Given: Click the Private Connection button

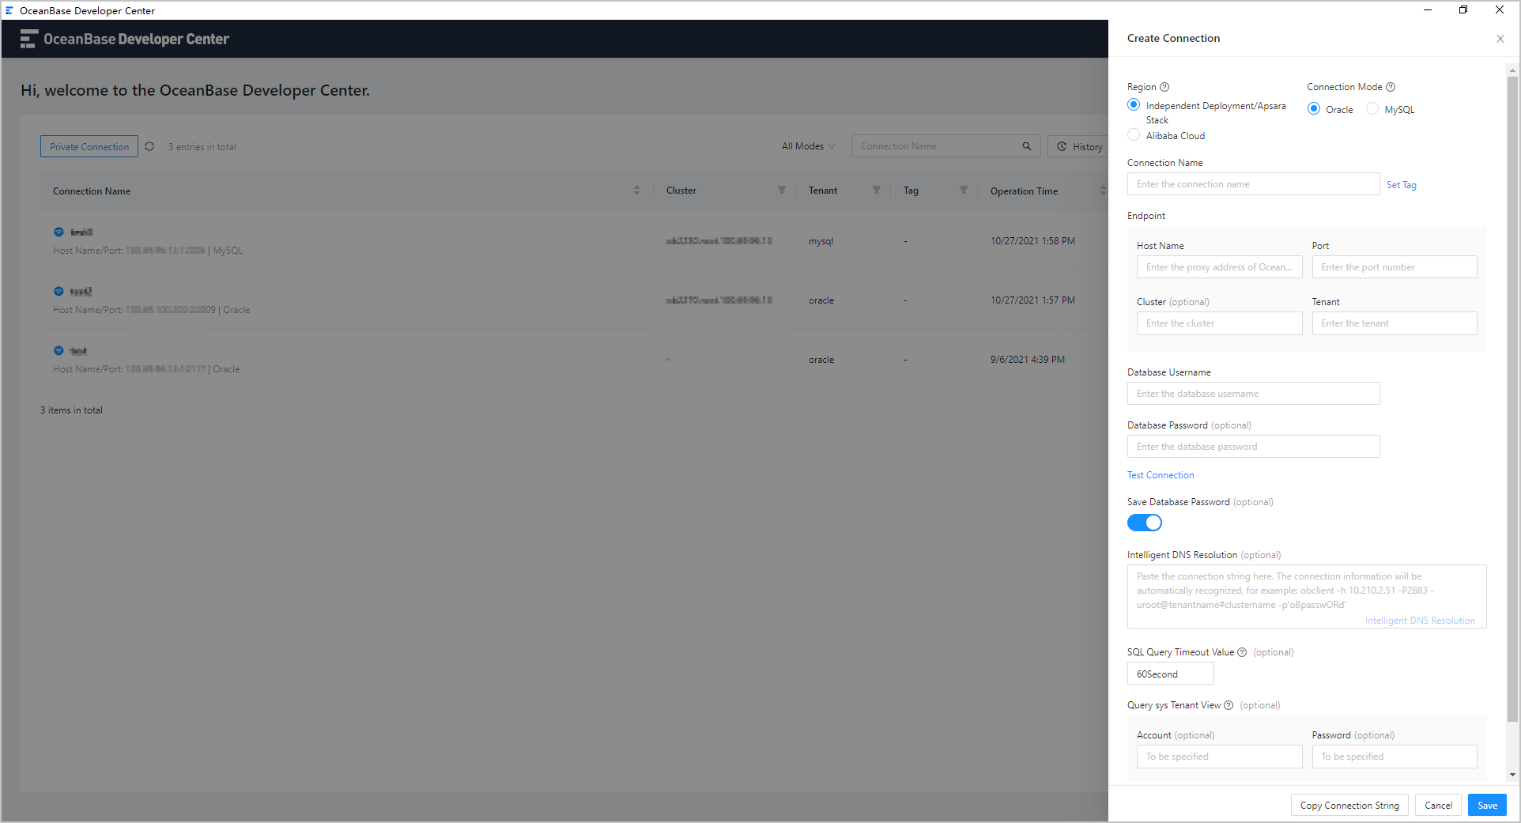Looking at the screenshot, I should tap(89, 146).
